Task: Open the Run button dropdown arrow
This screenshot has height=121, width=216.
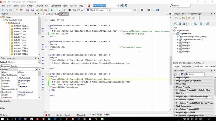Action: 55,10
